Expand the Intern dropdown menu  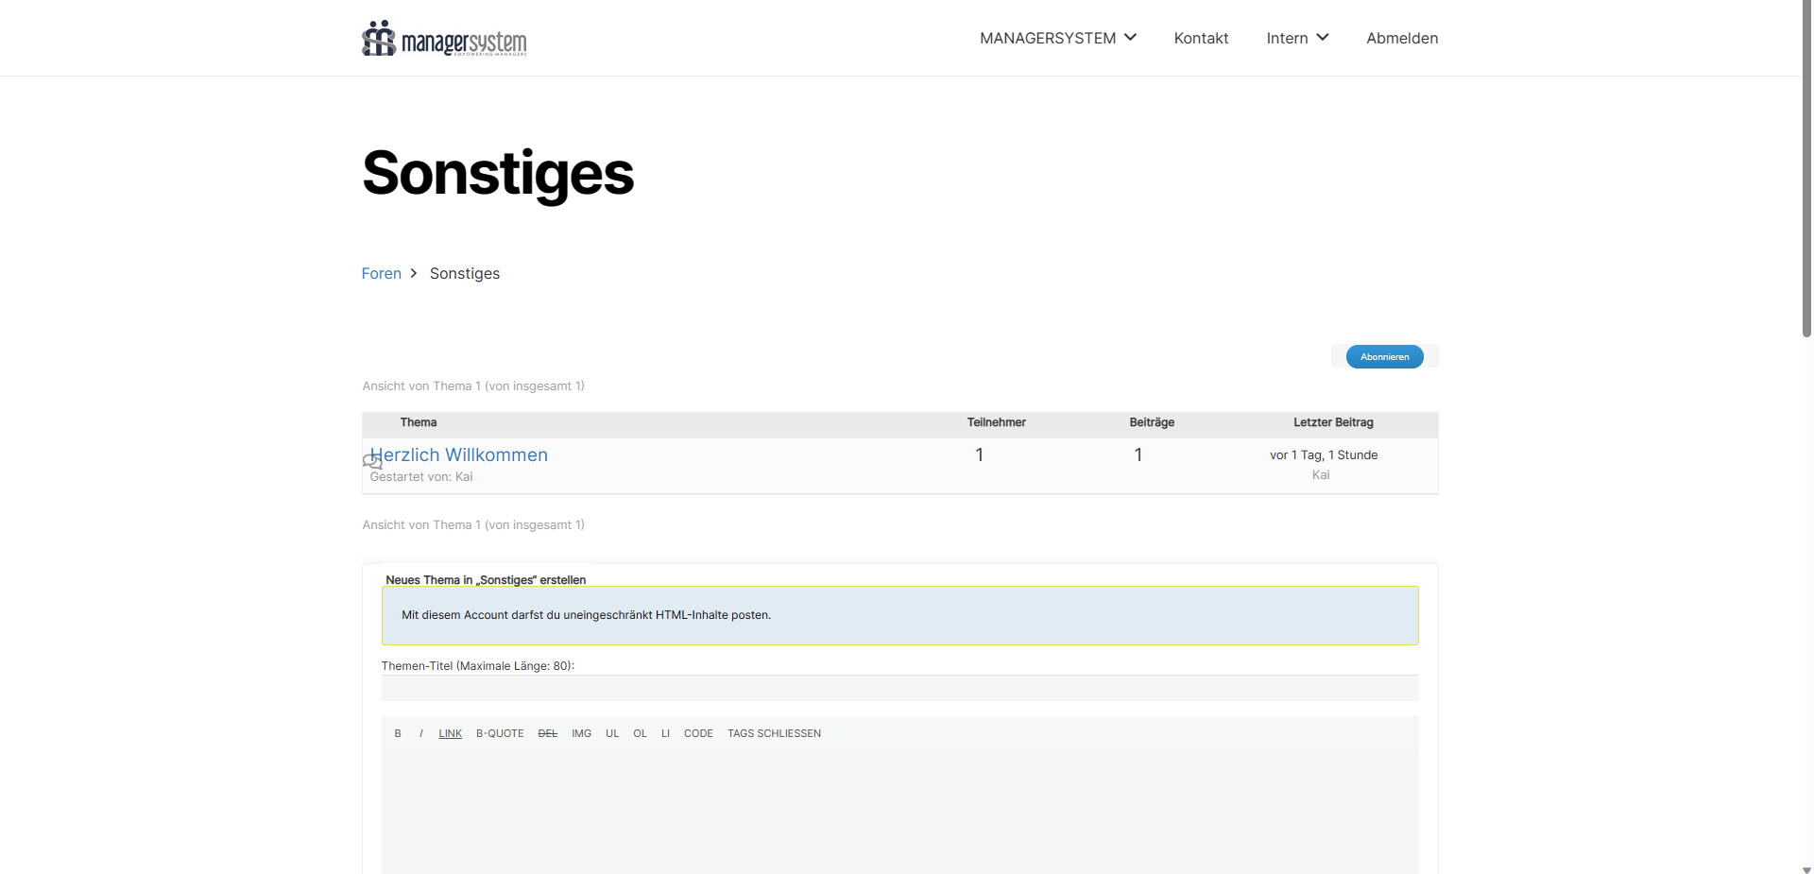click(x=1297, y=38)
